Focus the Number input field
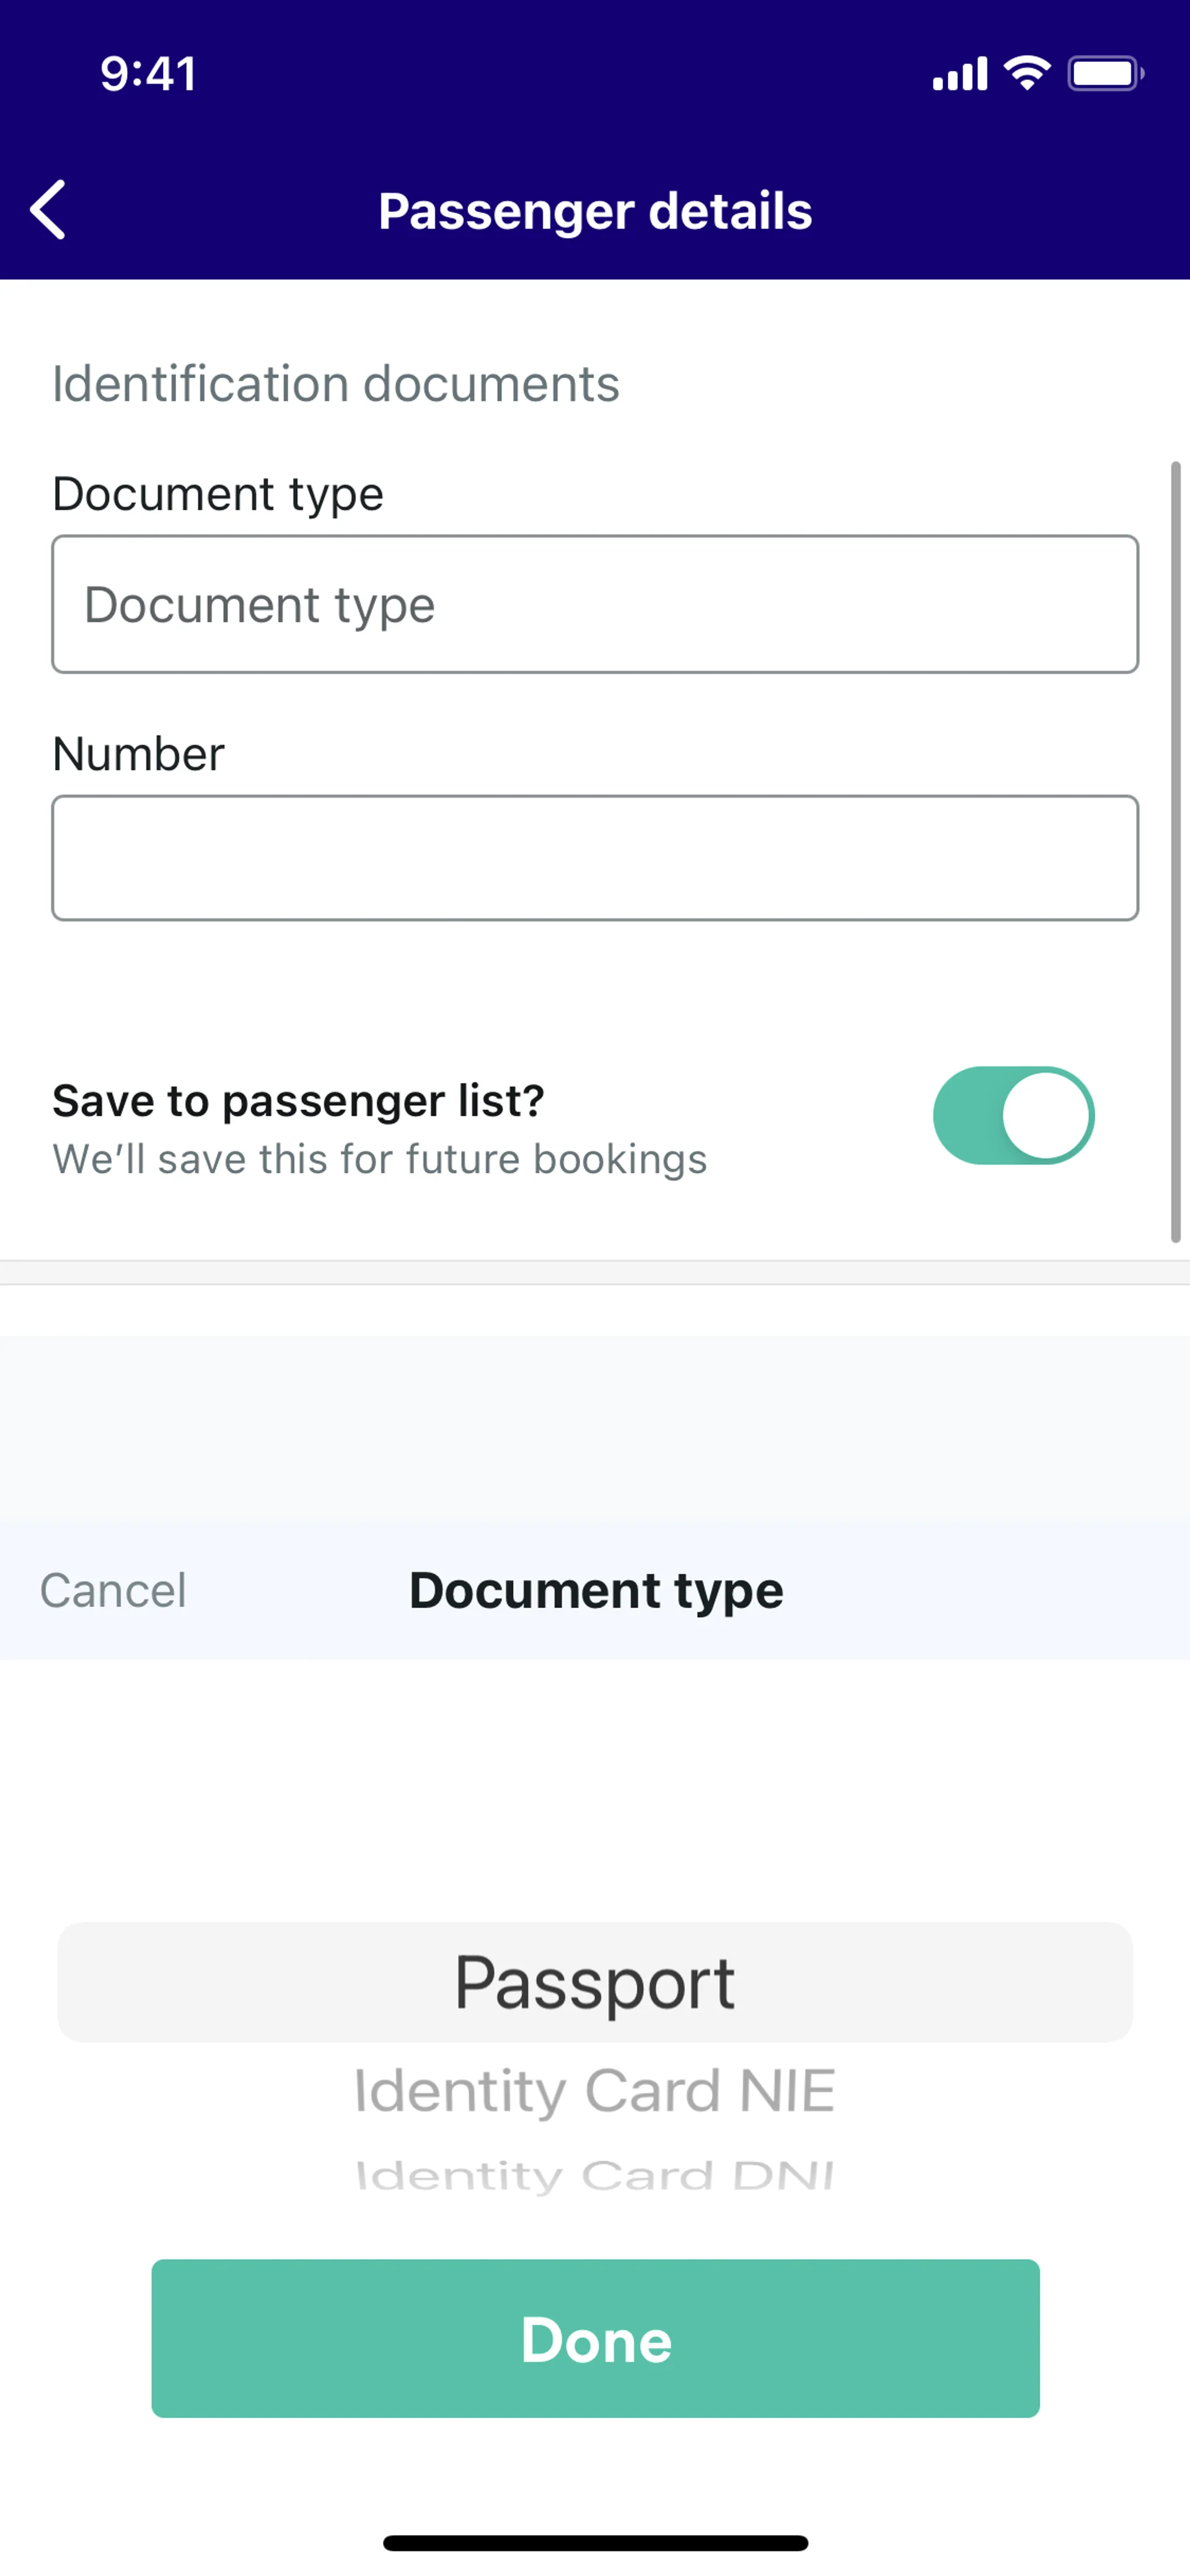1190x2576 pixels. tap(595, 858)
